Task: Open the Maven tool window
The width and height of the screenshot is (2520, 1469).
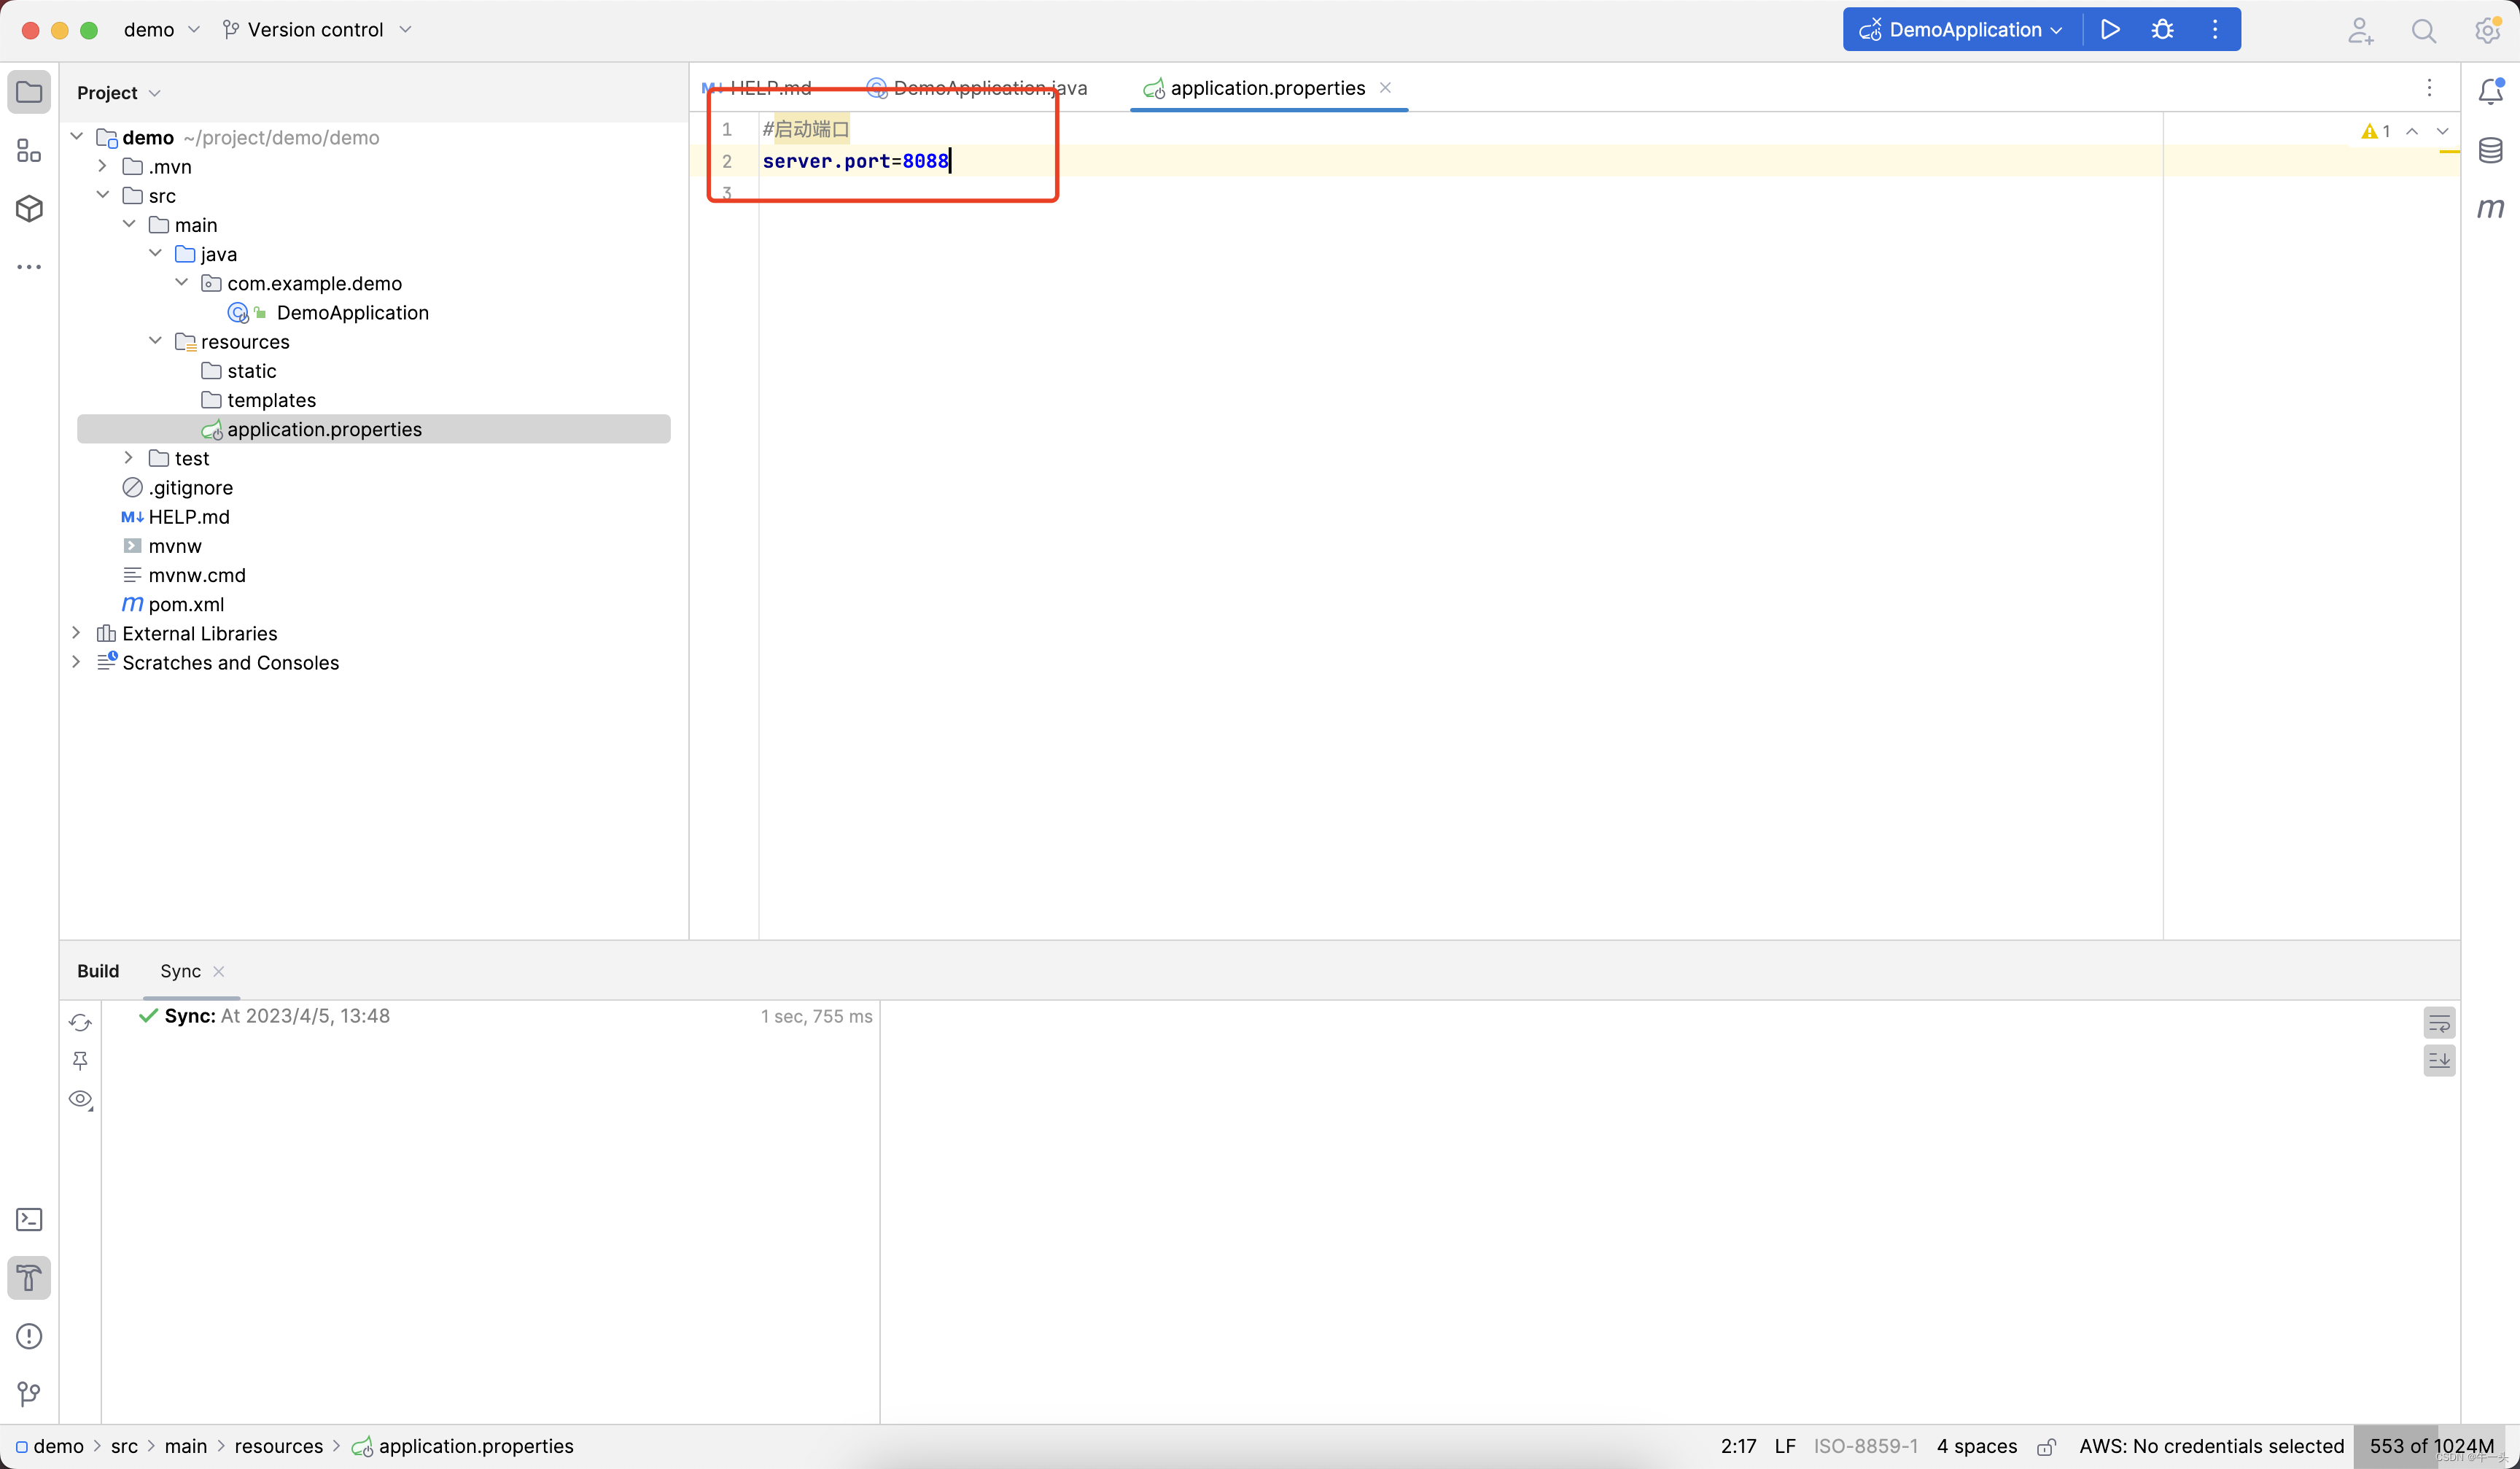Action: click(x=2490, y=208)
